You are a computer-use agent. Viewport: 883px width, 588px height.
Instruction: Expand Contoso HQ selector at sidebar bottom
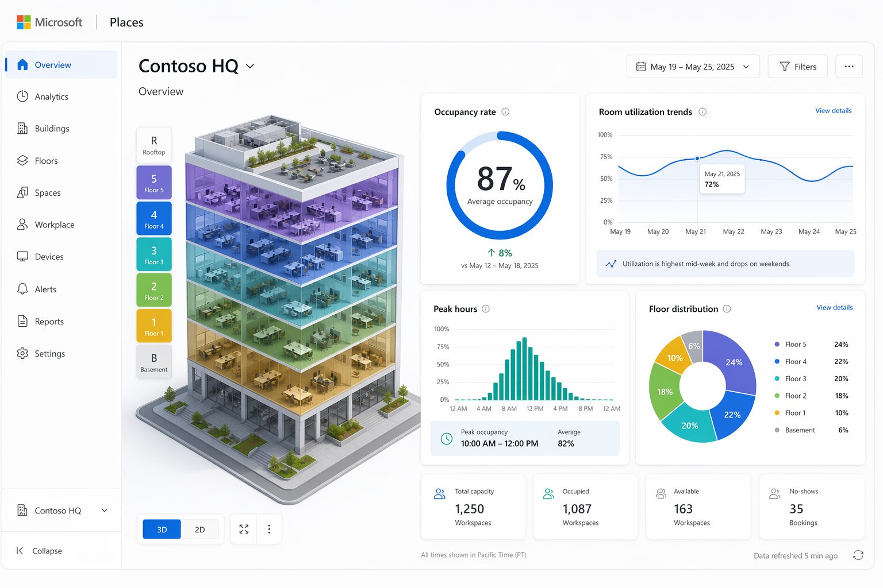click(61, 510)
